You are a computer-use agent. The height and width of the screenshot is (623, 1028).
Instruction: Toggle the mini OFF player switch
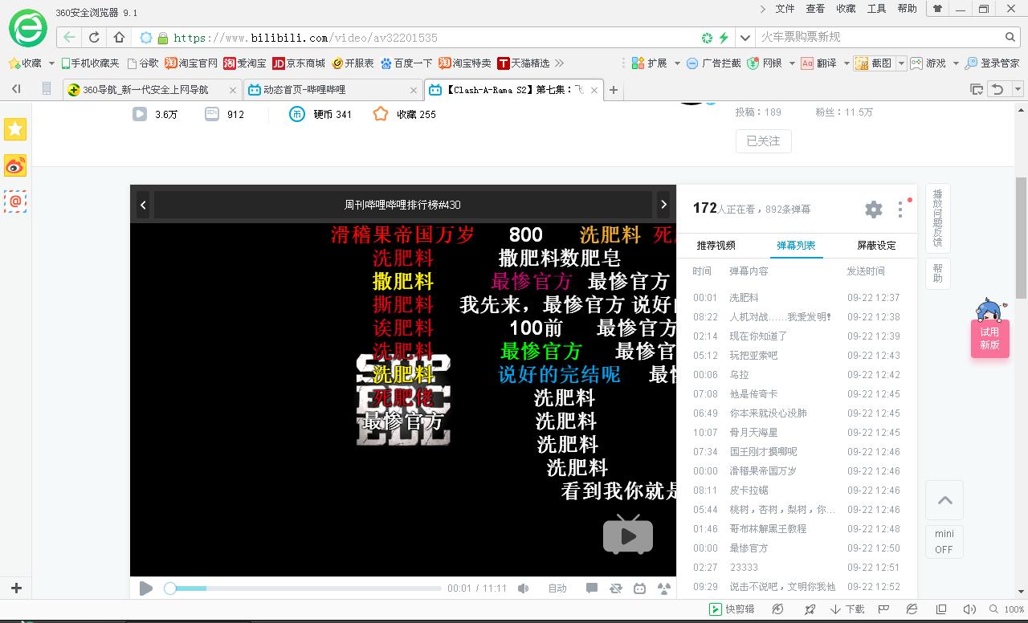[x=944, y=542]
